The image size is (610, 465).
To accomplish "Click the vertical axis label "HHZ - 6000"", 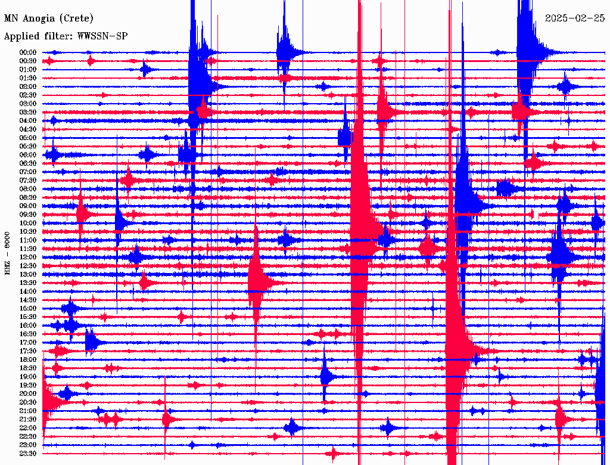I will point(7,253).
